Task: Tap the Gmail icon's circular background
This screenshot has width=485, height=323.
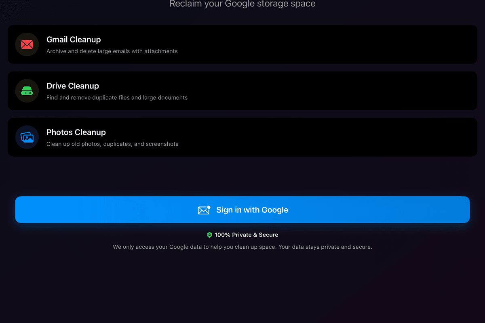Action: pos(27,44)
